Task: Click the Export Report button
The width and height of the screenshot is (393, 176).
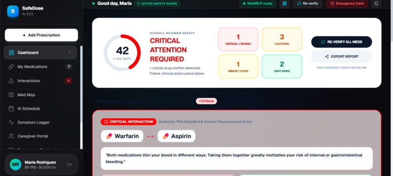Action: 342,56
